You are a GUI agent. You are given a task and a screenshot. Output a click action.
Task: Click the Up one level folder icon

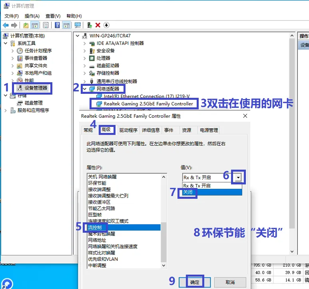pos(26,25)
